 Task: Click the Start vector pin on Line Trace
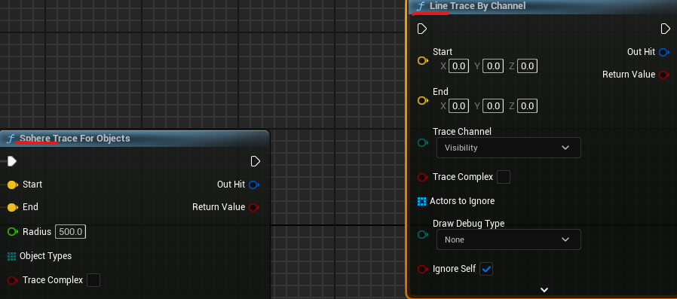point(423,61)
